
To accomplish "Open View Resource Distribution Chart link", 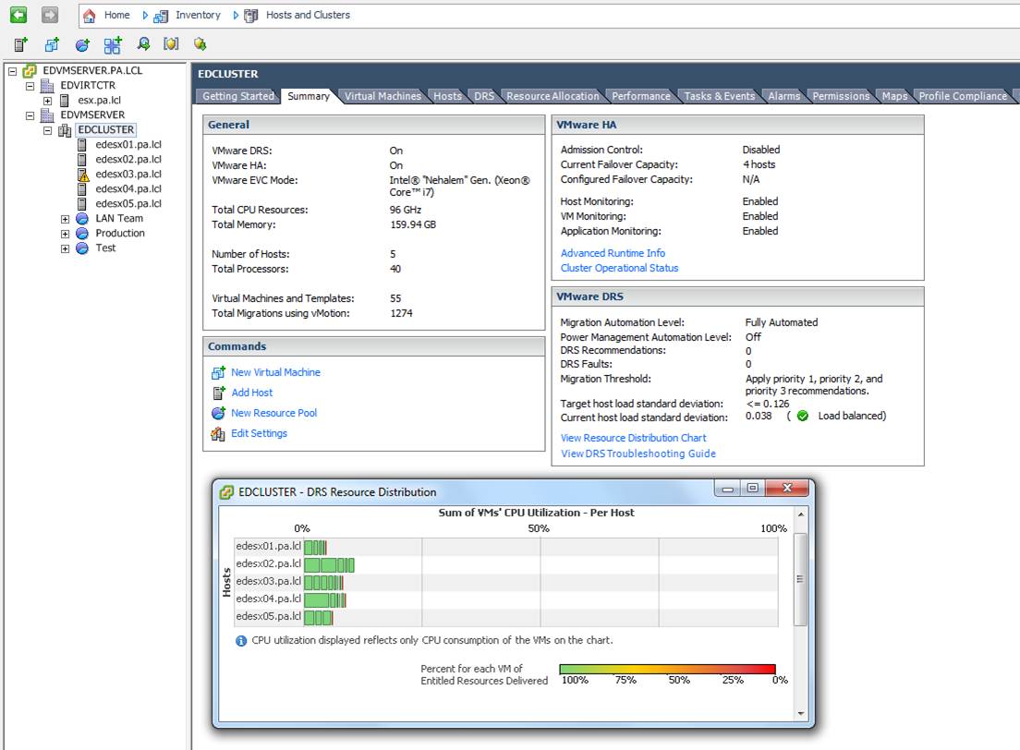I will [x=633, y=438].
